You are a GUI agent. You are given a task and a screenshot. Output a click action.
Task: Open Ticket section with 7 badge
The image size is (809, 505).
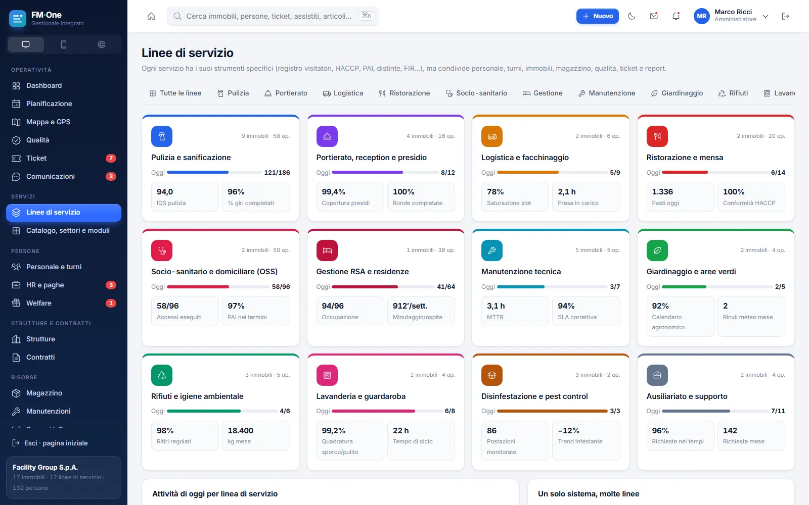click(x=64, y=158)
